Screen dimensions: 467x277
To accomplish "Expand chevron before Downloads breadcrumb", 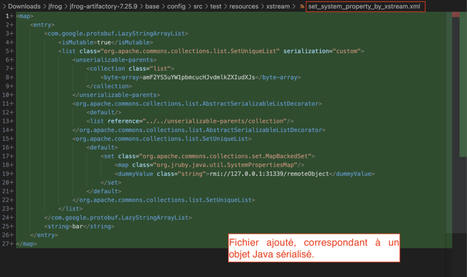I will coord(4,6).
